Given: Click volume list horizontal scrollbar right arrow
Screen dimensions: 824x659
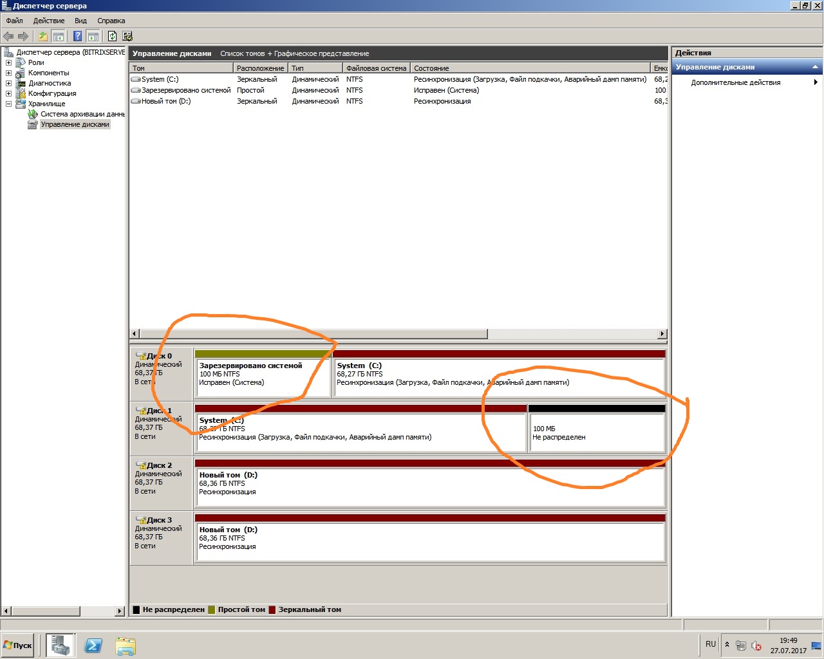Looking at the screenshot, I should click(662, 333).
